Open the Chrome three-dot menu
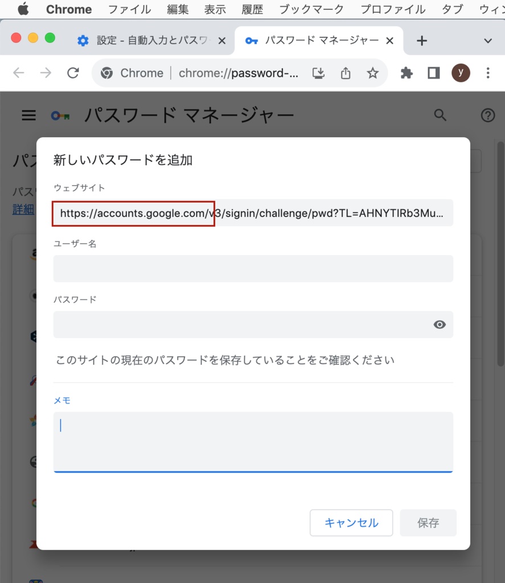The height and width of the screenshot is (583, 505). click(488, 73)
